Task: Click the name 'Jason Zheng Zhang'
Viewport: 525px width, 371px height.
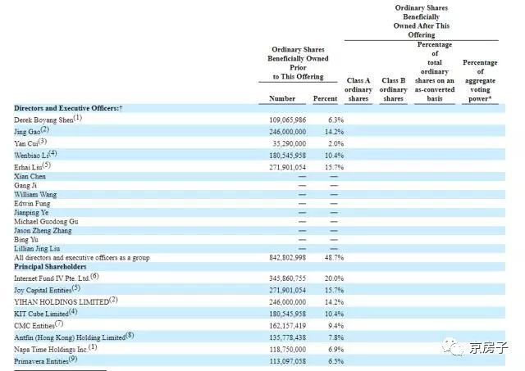Action: [x=43, y=231]
